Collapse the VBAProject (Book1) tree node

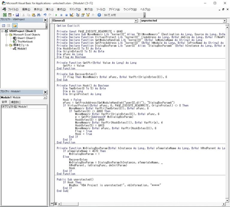pos(3,31)
